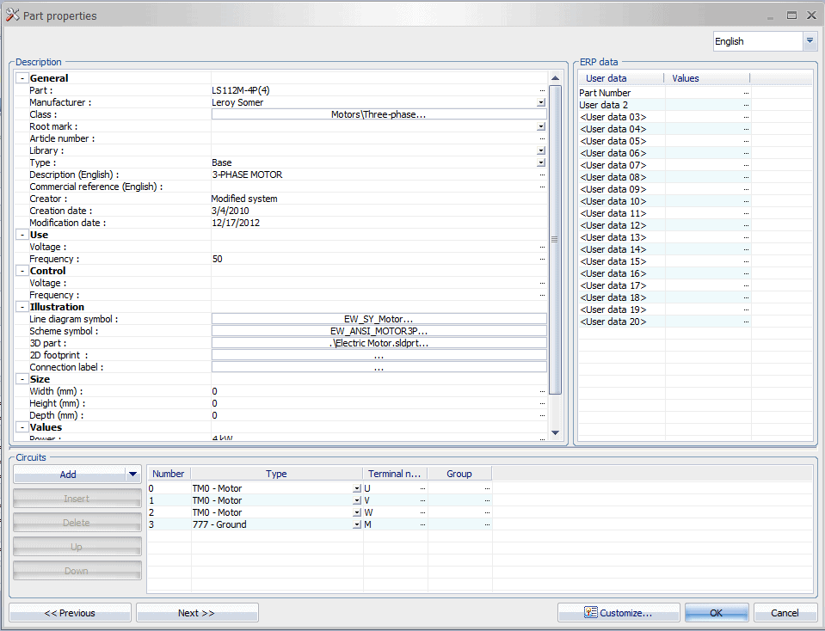Screen dimensions: 825x631
Task: Select the 777 - Ground circuit row
Action: [219, 524]
